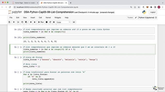Open the View menu
This screenshot has height=92, width=165.
coord(25,18)
